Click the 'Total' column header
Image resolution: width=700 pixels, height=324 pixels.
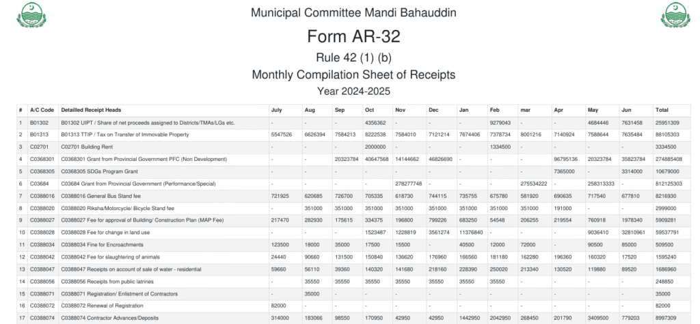pyautogui.click(x=662, y=110)
